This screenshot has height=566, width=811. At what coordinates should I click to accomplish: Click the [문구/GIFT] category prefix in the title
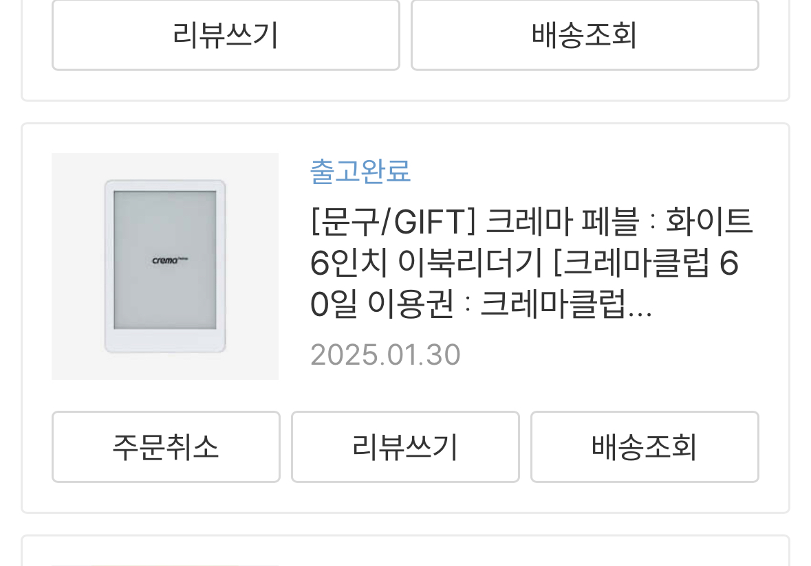(x=393, y=221)
